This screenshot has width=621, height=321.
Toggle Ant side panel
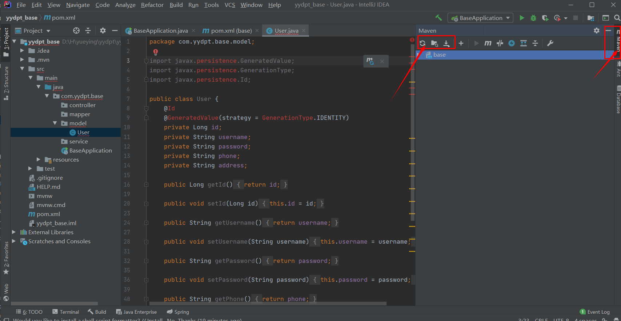[x=618, y=69]
